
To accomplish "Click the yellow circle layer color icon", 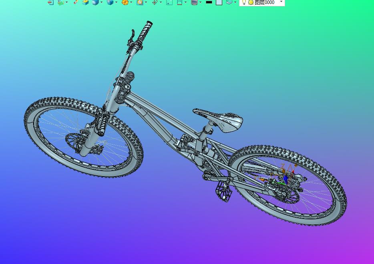I will tap(251, 2).
